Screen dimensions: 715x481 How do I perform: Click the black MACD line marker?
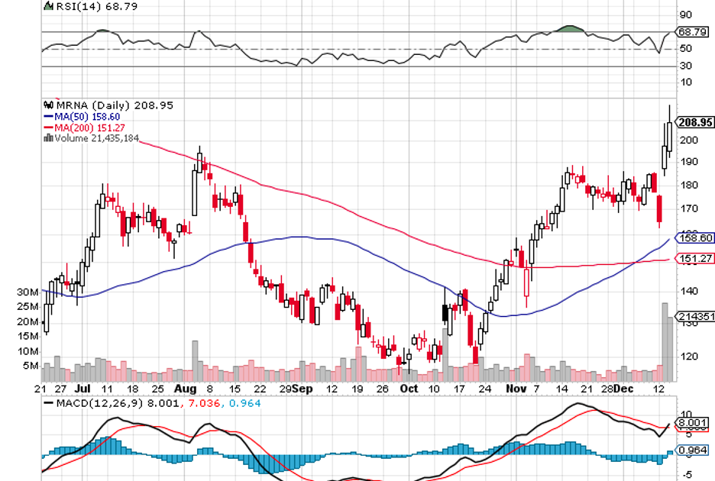tap(50, 403)
